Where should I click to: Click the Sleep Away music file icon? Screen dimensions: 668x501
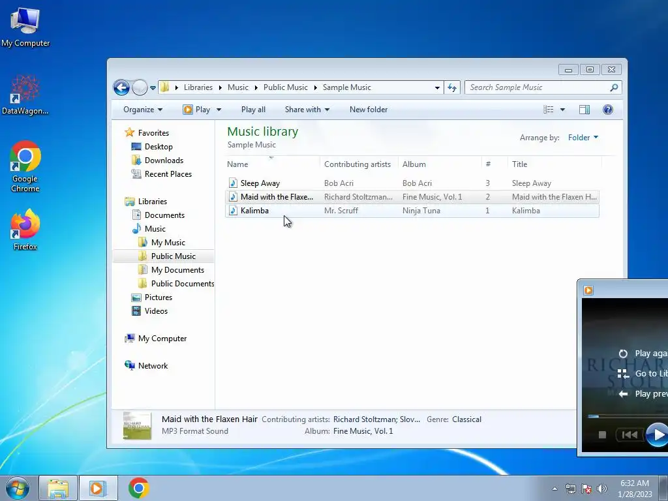point(233,183)
